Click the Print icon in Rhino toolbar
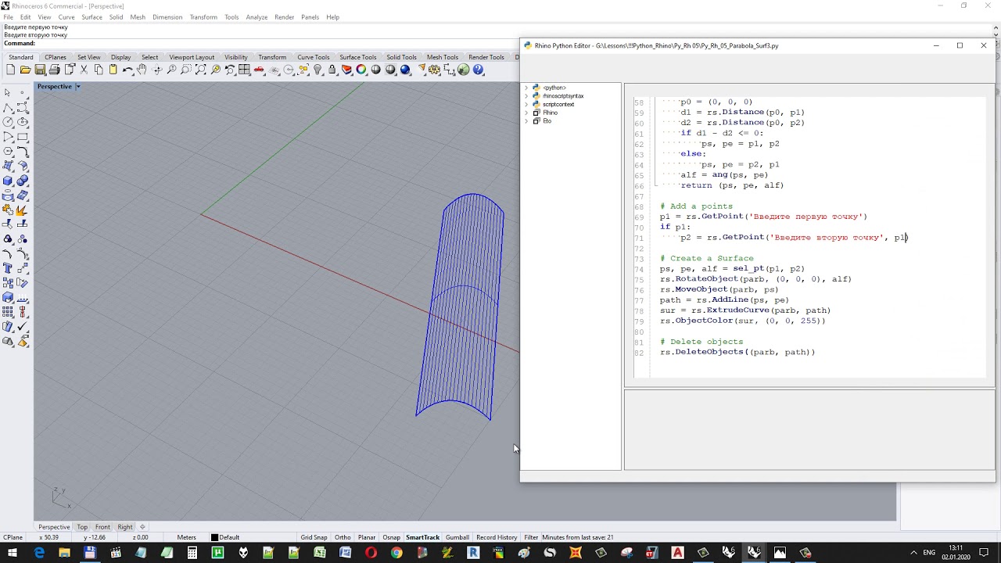The height and width of the screenshot is (563, 1001). 54,70
